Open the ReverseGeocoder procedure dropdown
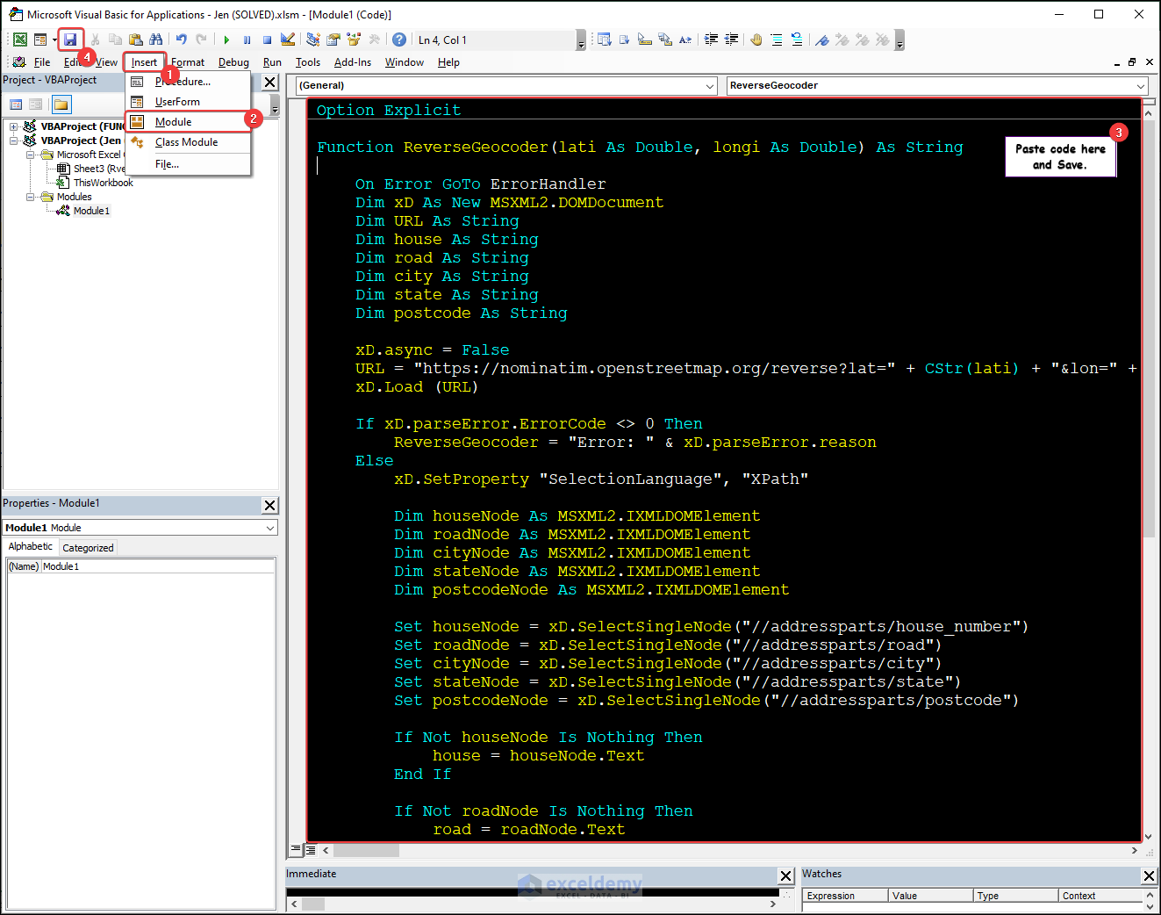Image resolution: width=1161 pixels, height=915 pixels. tap(1141, 86)
